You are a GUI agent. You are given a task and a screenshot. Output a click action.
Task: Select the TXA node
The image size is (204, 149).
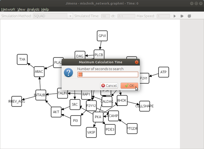(x=22, y=59)
